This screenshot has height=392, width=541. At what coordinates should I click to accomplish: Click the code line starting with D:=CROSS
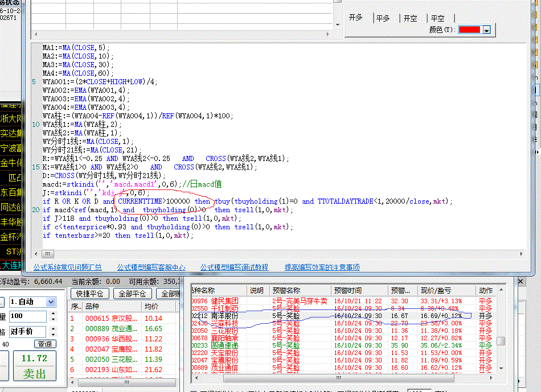click(104, 176)
